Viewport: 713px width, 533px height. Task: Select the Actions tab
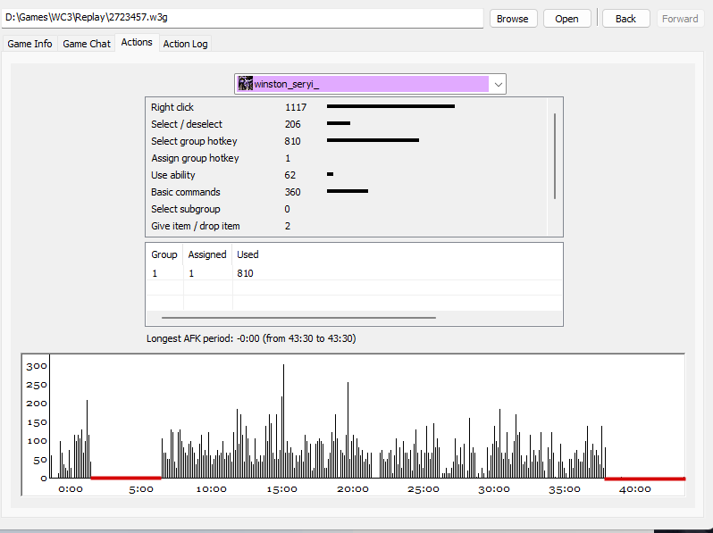[x=137, y=42]
